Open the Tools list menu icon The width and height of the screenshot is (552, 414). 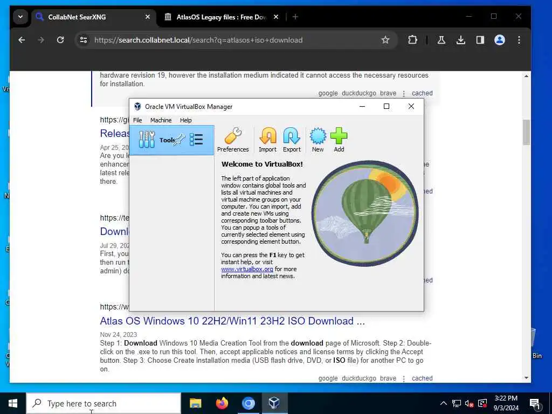coord(196,140)
